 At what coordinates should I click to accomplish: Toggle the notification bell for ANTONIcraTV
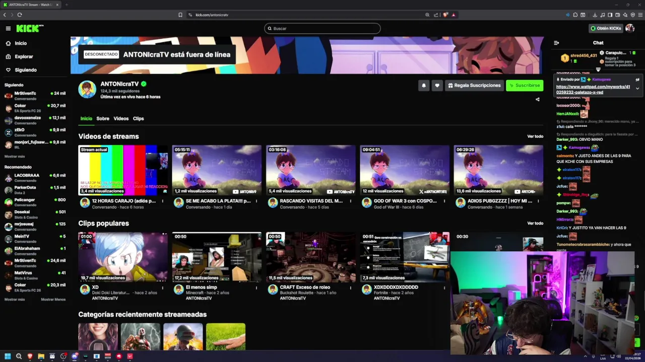click(x=424, y=85)
